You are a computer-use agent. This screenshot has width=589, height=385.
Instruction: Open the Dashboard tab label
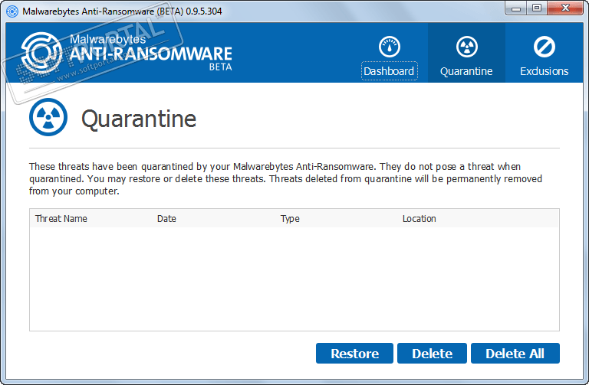[389, 71]
